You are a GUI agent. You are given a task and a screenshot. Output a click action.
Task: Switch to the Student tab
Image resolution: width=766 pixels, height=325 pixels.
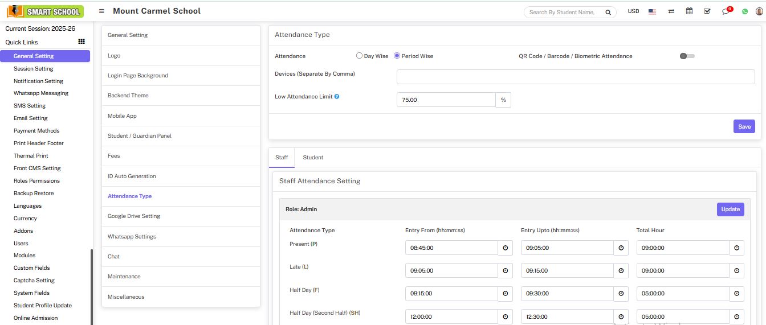[313, 157]
